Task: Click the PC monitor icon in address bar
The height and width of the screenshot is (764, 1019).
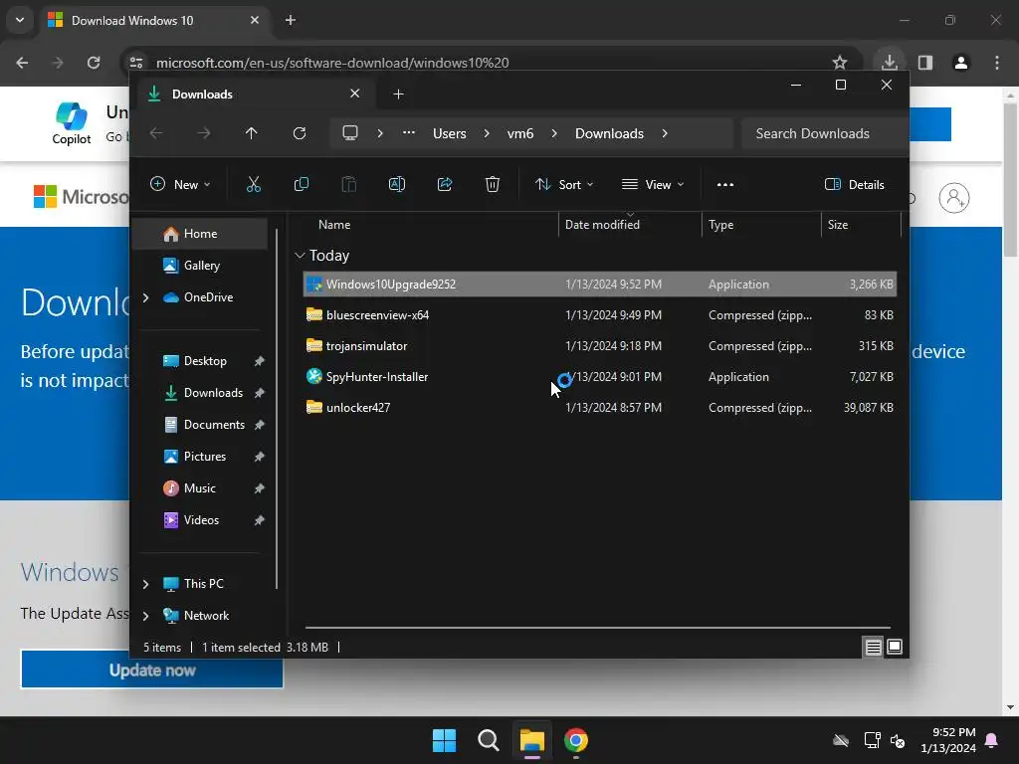Action: (x=350, y=133)
